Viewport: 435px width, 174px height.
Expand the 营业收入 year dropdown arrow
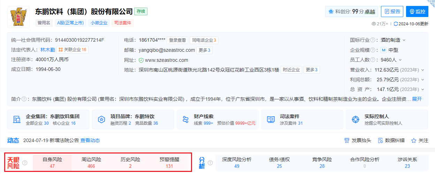tap(423, 70)
